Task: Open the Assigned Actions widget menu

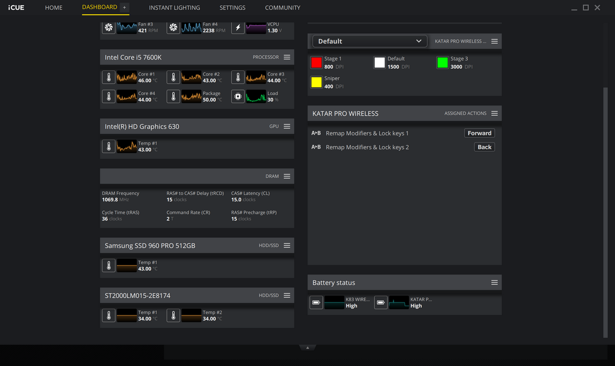Action: (x=495, y=113)
